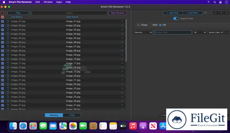Image resolution: width=230 pixels, height=133 pixels.
Task: Uncheck image_24.jpg checkbox
Action: coord(2,93)
